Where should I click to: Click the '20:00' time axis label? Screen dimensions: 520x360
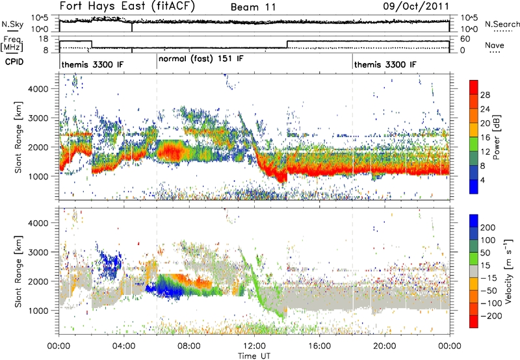click(385, 346)
